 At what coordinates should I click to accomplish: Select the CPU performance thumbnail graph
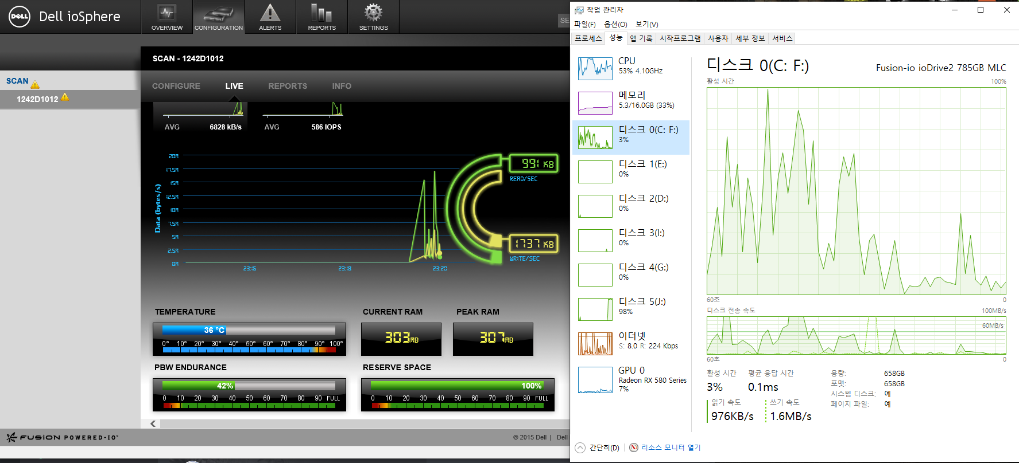595,69
